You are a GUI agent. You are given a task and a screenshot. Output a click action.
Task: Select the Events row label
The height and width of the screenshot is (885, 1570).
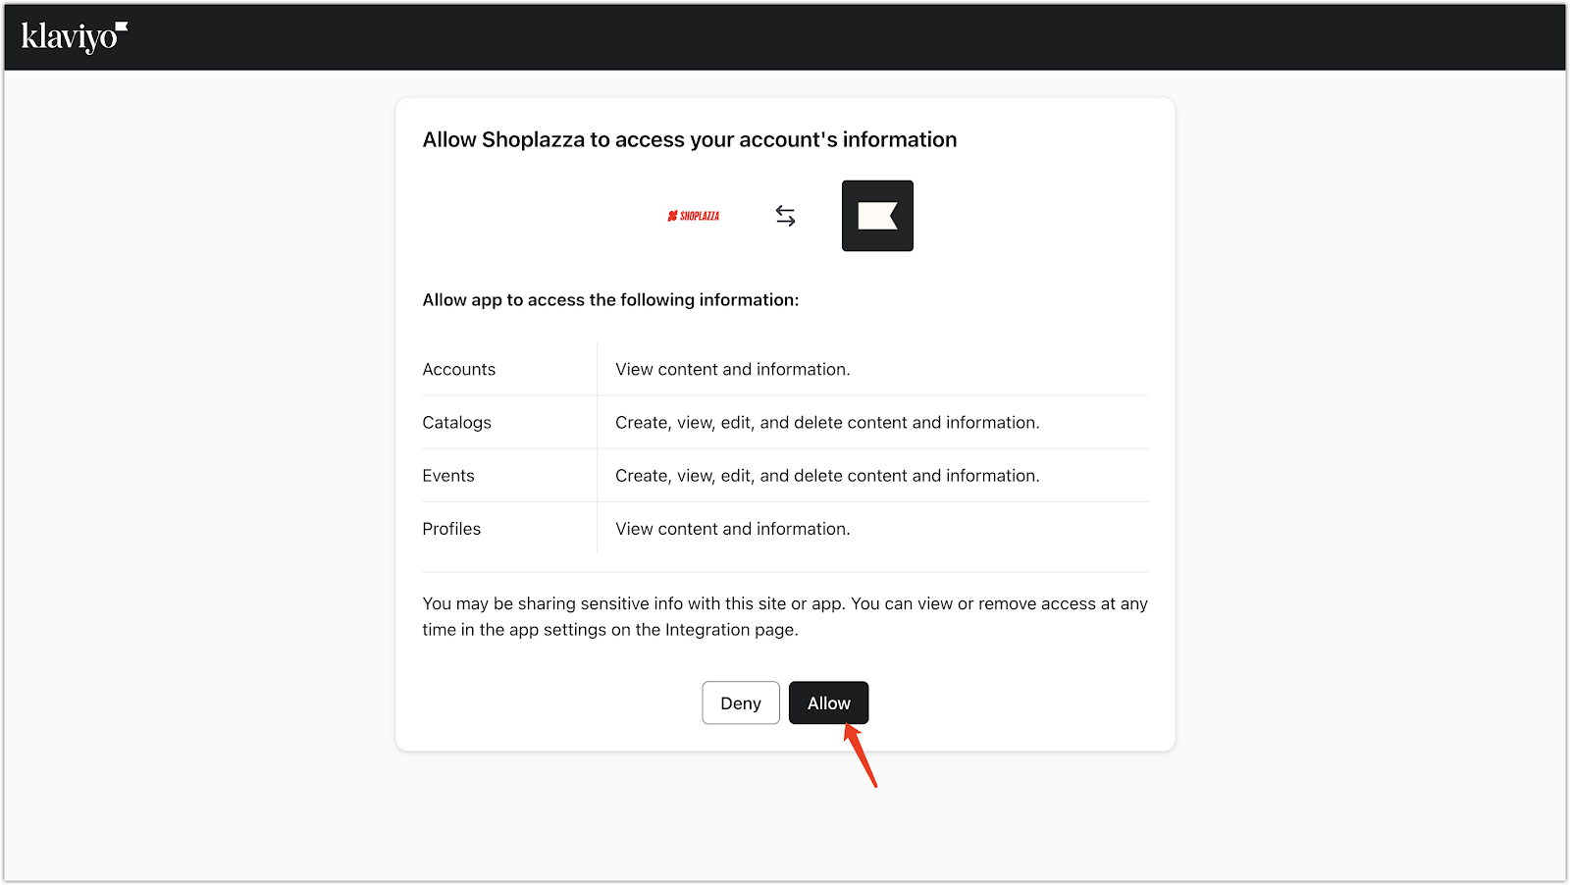(448, 475)
